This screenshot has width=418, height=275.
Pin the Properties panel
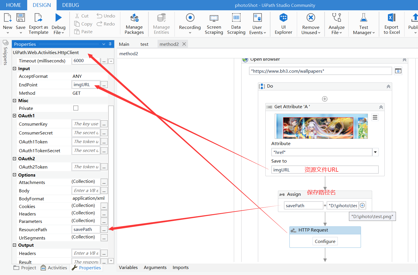[x=110, y=44]
